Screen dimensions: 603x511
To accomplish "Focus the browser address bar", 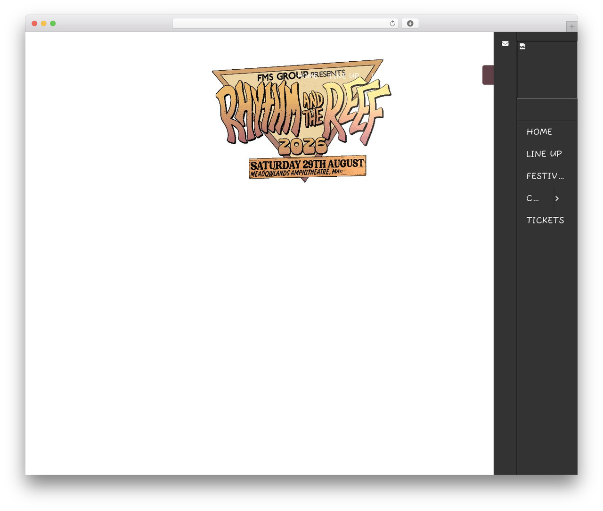I will tap(285, 24).
